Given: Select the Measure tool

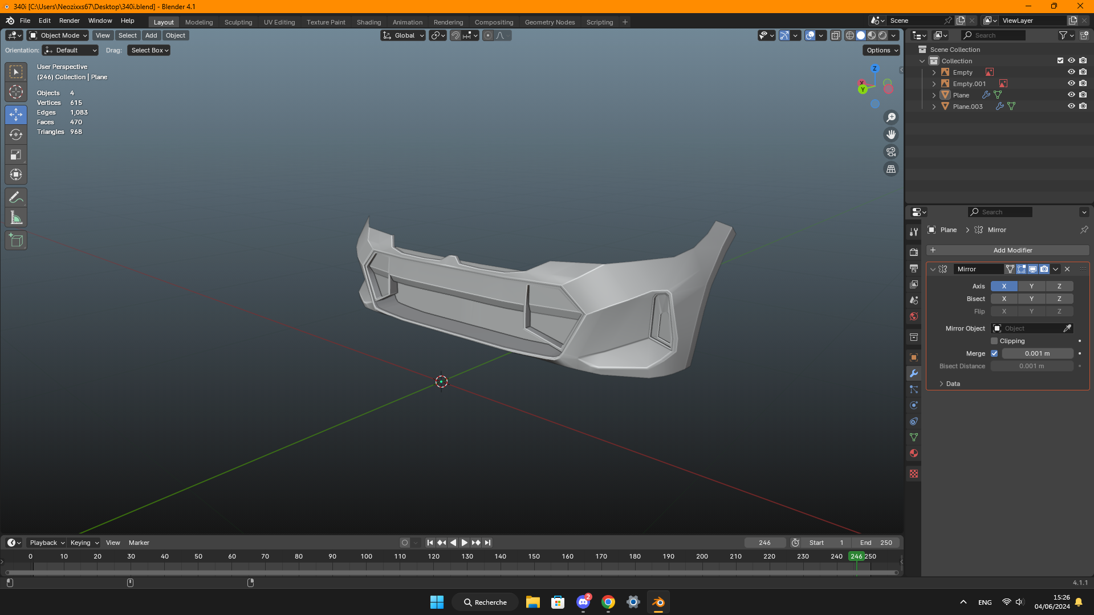Looking at the screenshot, I should pyautogui.click(x=16, y=218).
